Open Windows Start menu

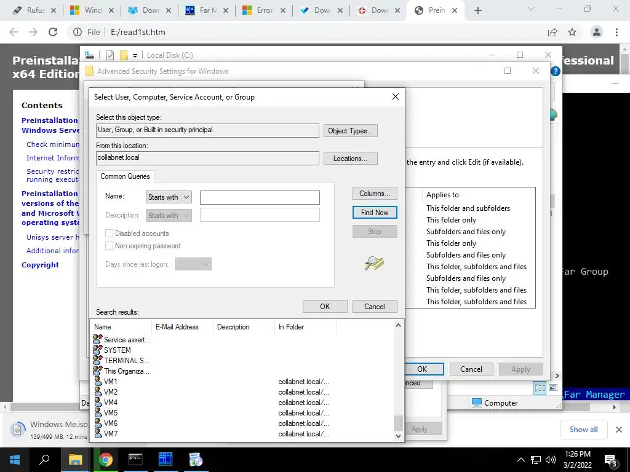pyautogui.click(x=15, y=460)
